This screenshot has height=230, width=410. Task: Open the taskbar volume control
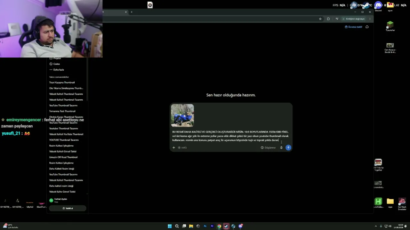[x=390, y=226]
